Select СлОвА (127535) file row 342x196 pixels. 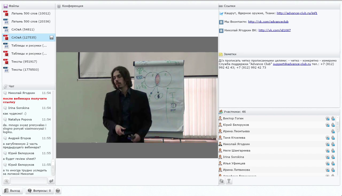[29, 37]
